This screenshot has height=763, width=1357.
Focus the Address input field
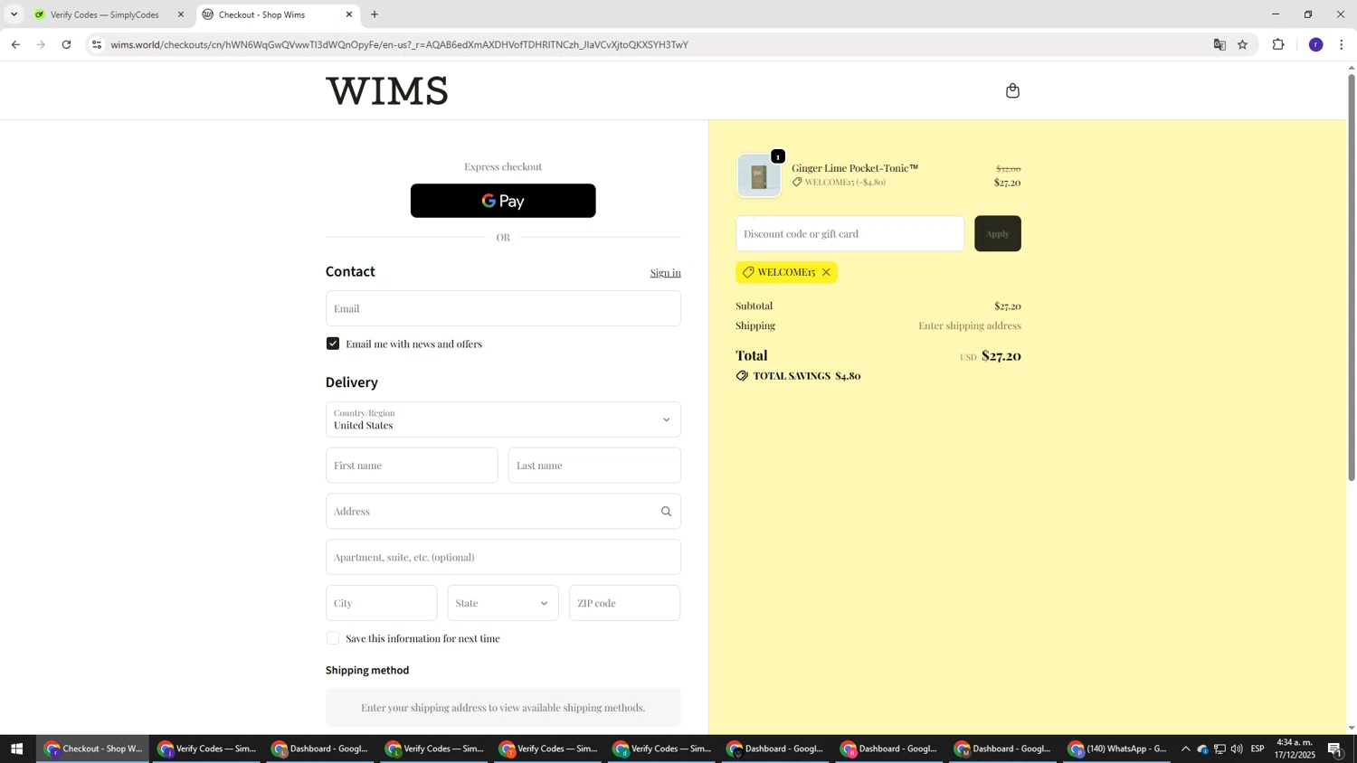click(503, 512)
